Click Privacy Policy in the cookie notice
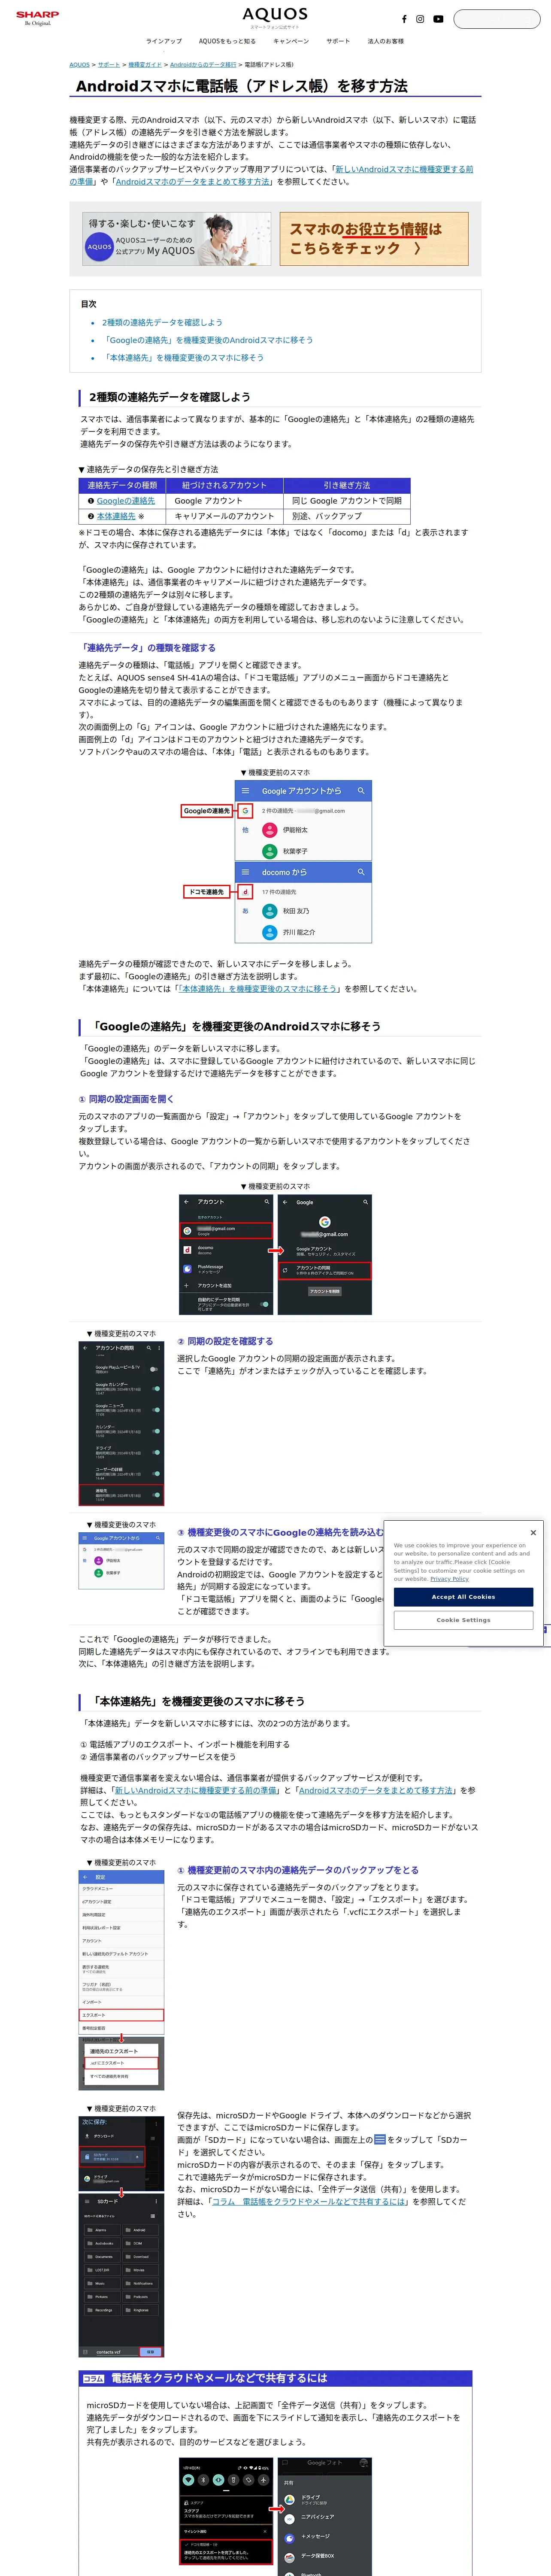Screen dimensions: 551x2576 click(x=449, y=1579)
